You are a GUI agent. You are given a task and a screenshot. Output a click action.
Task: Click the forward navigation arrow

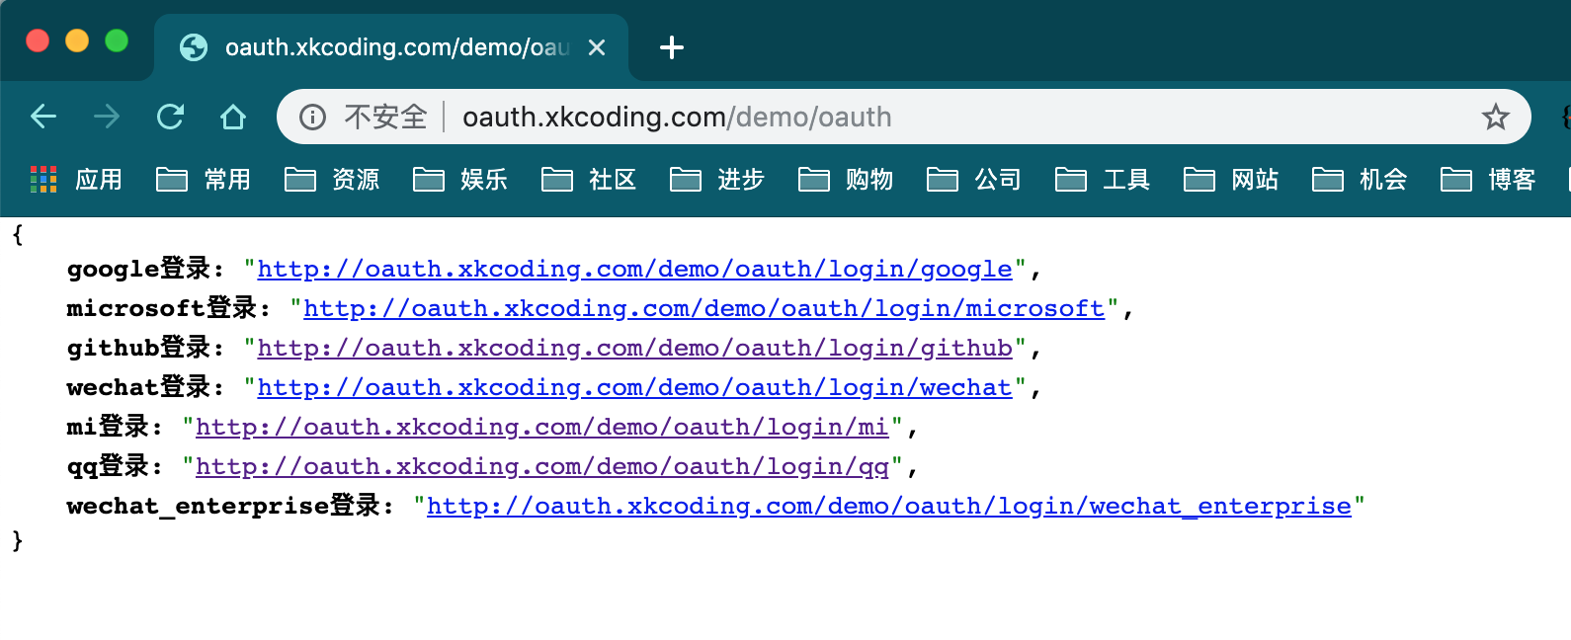(107, 117)
